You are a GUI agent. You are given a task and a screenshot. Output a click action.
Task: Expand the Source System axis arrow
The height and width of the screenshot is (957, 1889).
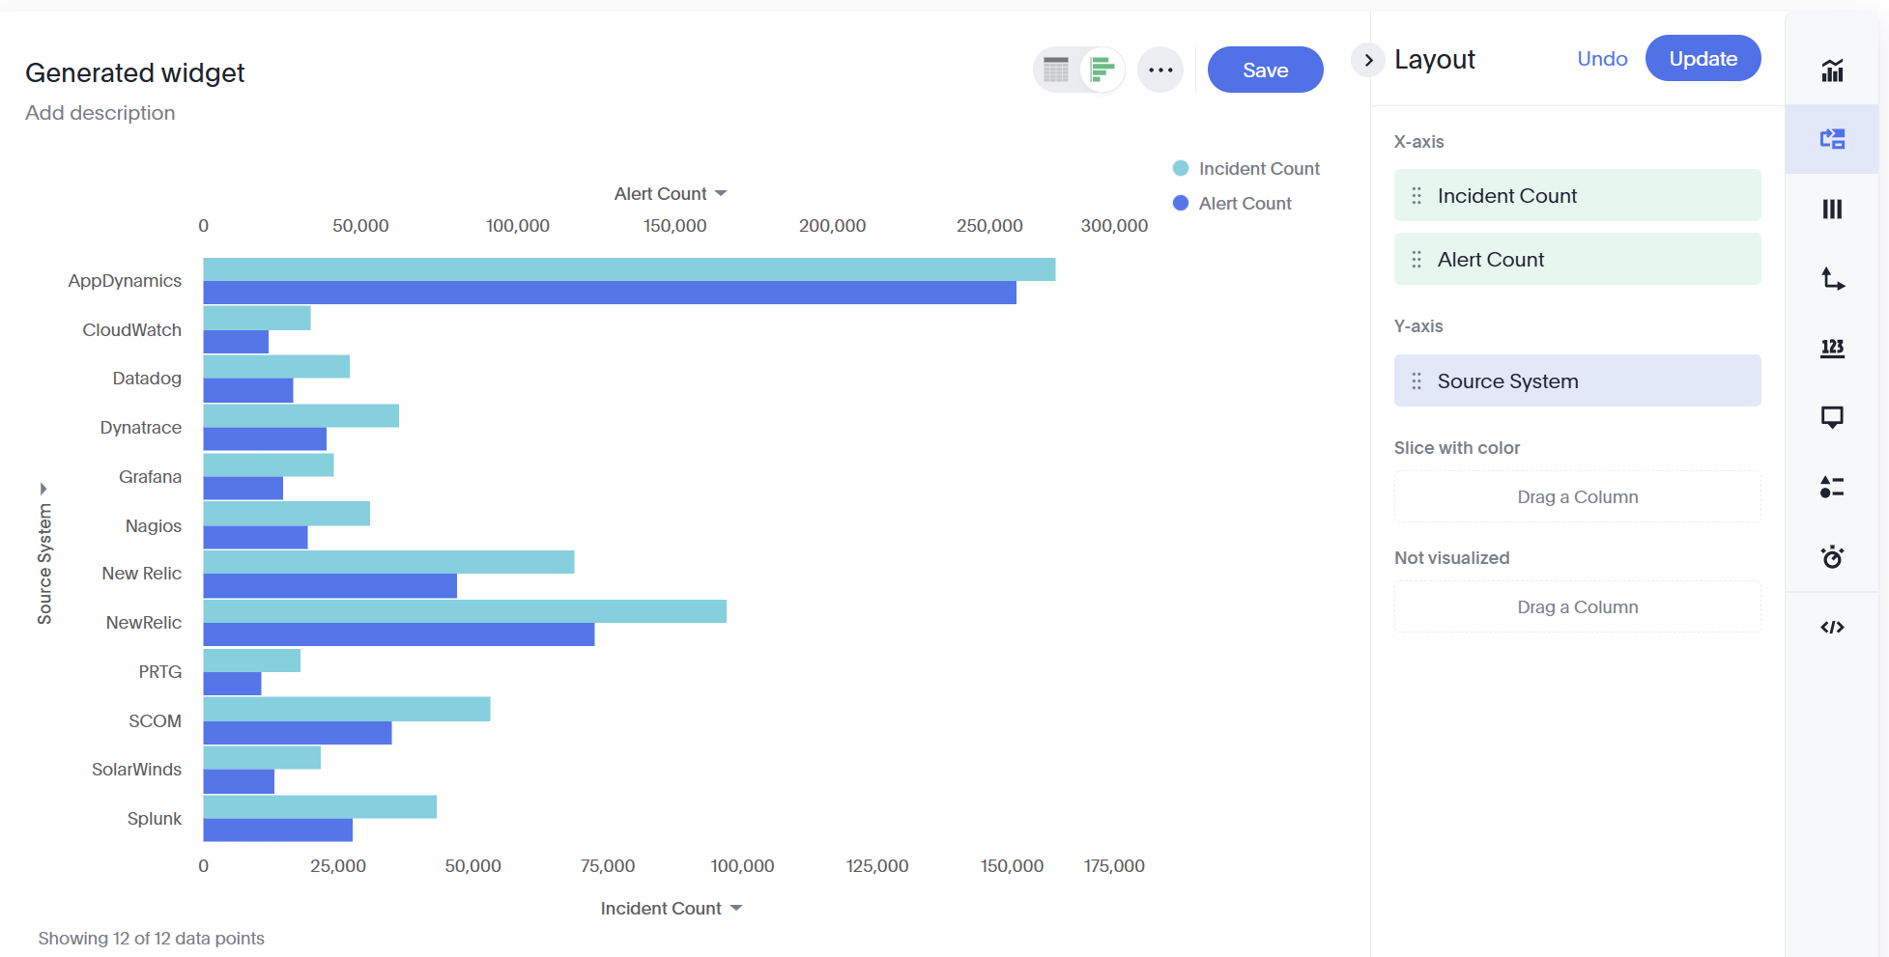point(43,489)
